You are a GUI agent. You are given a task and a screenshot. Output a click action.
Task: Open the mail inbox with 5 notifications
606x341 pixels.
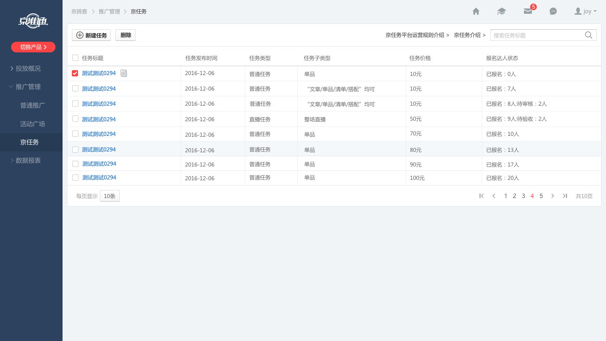coord(527,12)
